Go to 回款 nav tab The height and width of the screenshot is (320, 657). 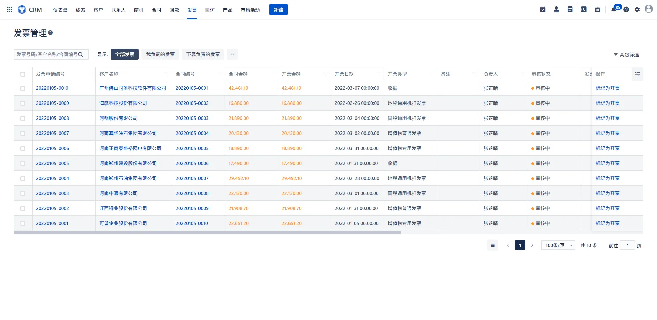click(x=174, y=10)
